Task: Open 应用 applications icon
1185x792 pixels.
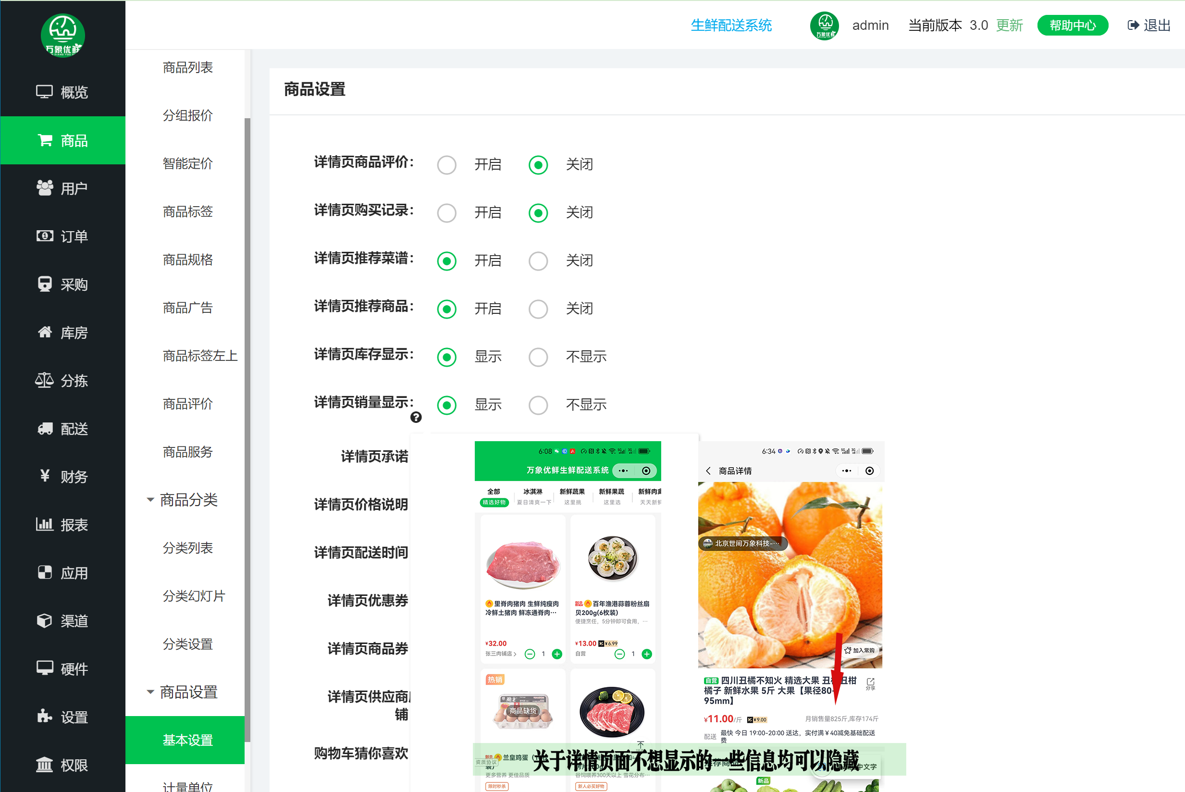Action: pos(45,572)
